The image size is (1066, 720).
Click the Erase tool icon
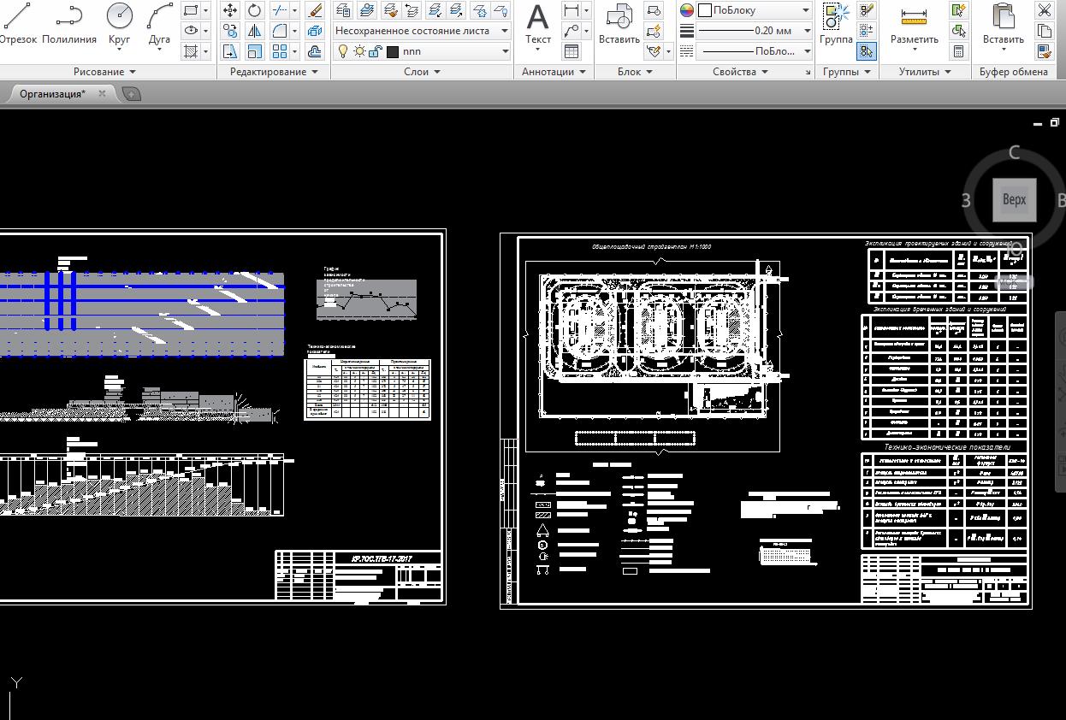pyautogui.click(x=314, y=10)
